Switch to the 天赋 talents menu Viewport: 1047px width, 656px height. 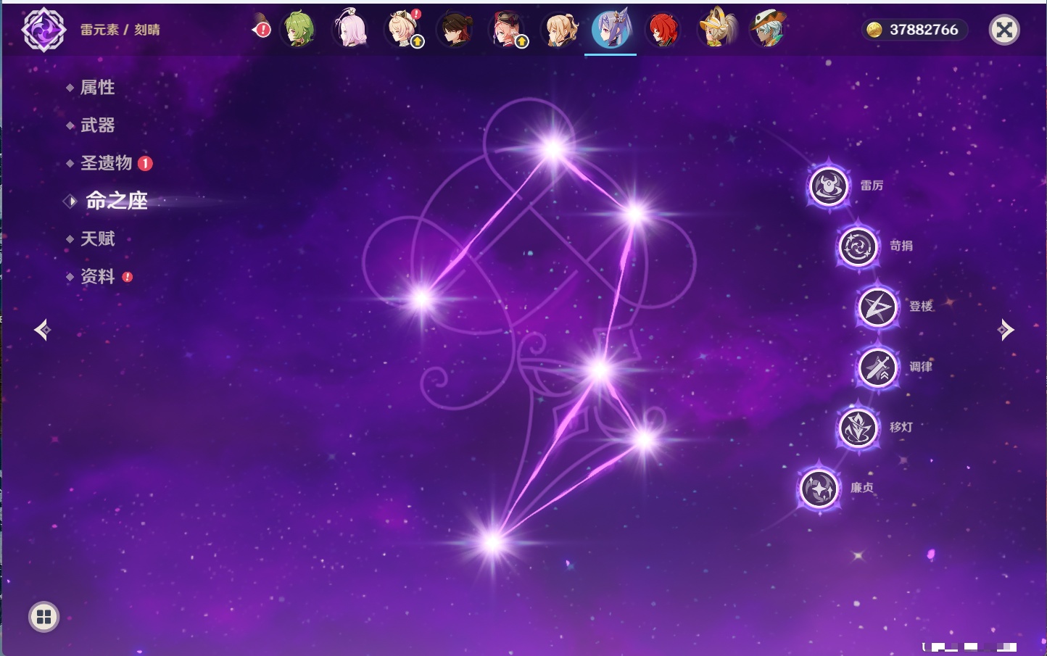click(97, 238)
